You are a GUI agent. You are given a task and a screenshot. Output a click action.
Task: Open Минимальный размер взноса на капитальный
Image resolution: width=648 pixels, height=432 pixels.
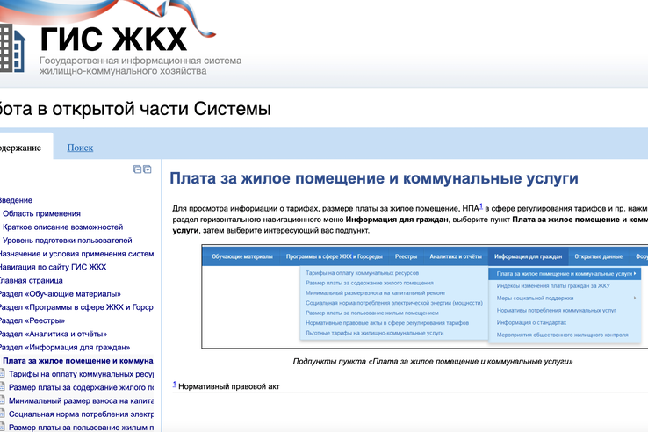[81, 400]
